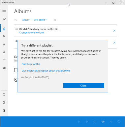Image resolution: width=125 pixels, height=127 pixels.
Task: Click the alert info icon in sidebar
Action: 4,94
